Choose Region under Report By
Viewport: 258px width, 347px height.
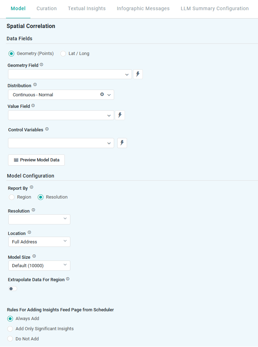point(12,197)
